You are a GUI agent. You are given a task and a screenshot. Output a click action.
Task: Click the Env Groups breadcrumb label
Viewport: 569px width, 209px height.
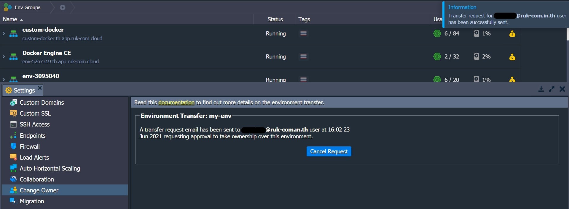click(28, 7)
